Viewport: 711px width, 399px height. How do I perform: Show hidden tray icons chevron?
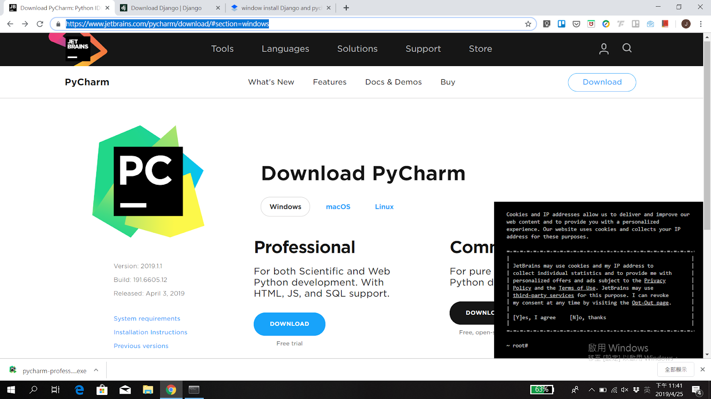(x=591, y=390)
